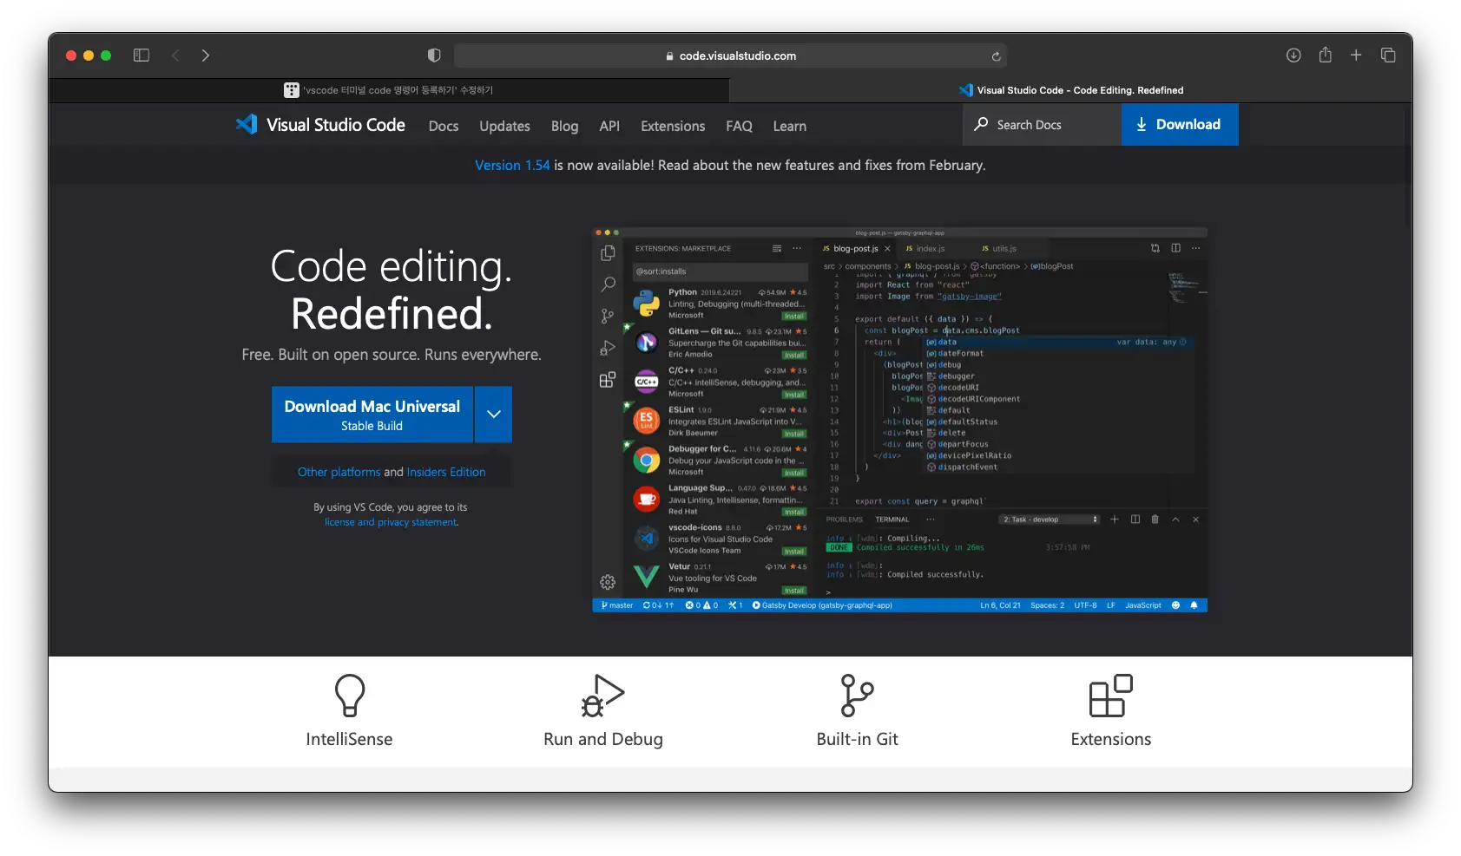Click the Run and Debug icon
Image resolution: width=1461 pixels, height=856 pixels.
click(x=602, y=696)
